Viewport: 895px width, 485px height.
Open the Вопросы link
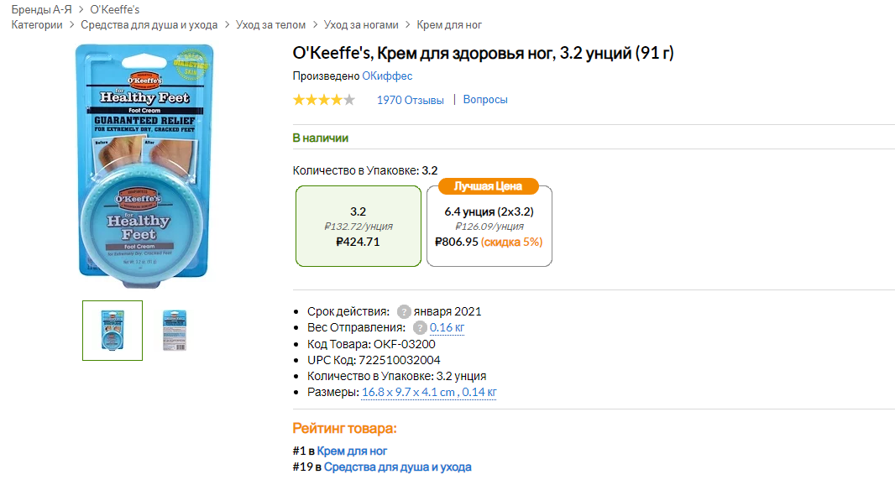pyautogui.click(x=485, y=100)
